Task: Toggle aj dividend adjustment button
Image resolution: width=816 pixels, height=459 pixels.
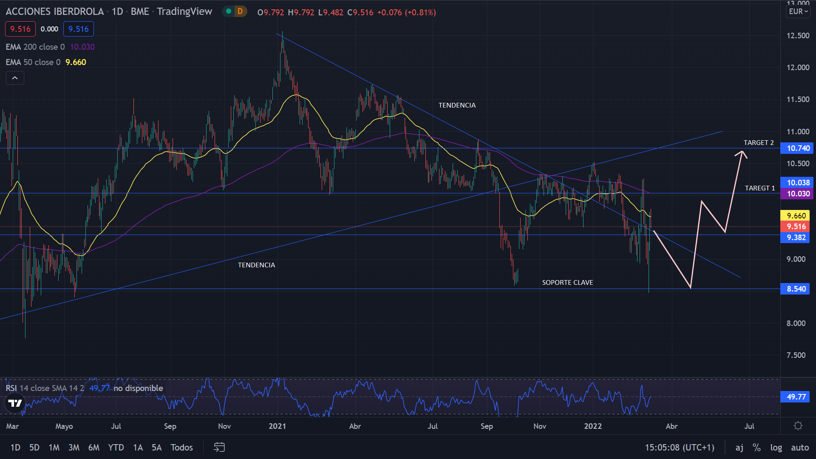Action: click(x=739, y=447)
